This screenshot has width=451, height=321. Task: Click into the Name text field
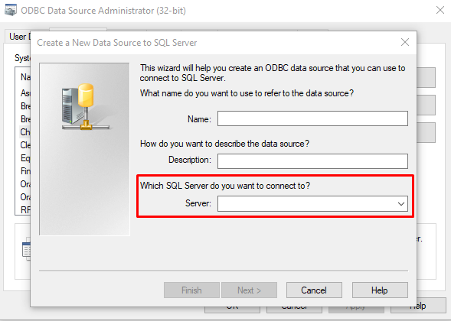(x=312, y=118)
